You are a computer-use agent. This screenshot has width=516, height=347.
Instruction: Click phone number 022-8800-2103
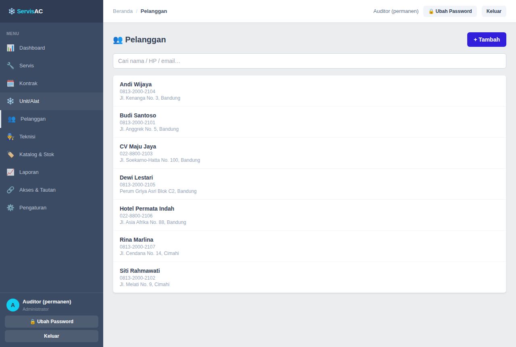coord(136,154)
